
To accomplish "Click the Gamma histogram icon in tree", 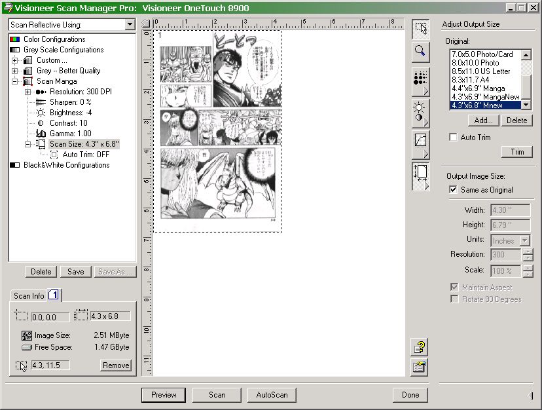I will (x=41, y=134).
